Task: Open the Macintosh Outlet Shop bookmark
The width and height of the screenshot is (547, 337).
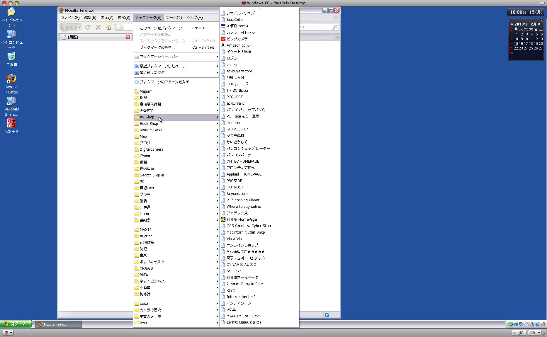Action: click(x=259, y=232)
